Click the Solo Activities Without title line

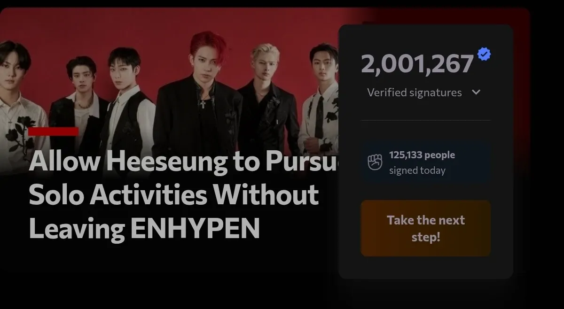pos(173,195)
